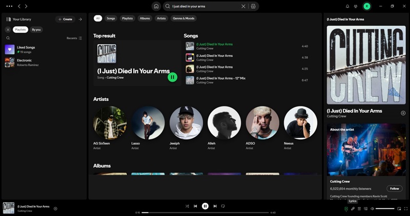Open the 12" Mix song row
This screenshot has width=410, height=216.
[x=247, y=80]
